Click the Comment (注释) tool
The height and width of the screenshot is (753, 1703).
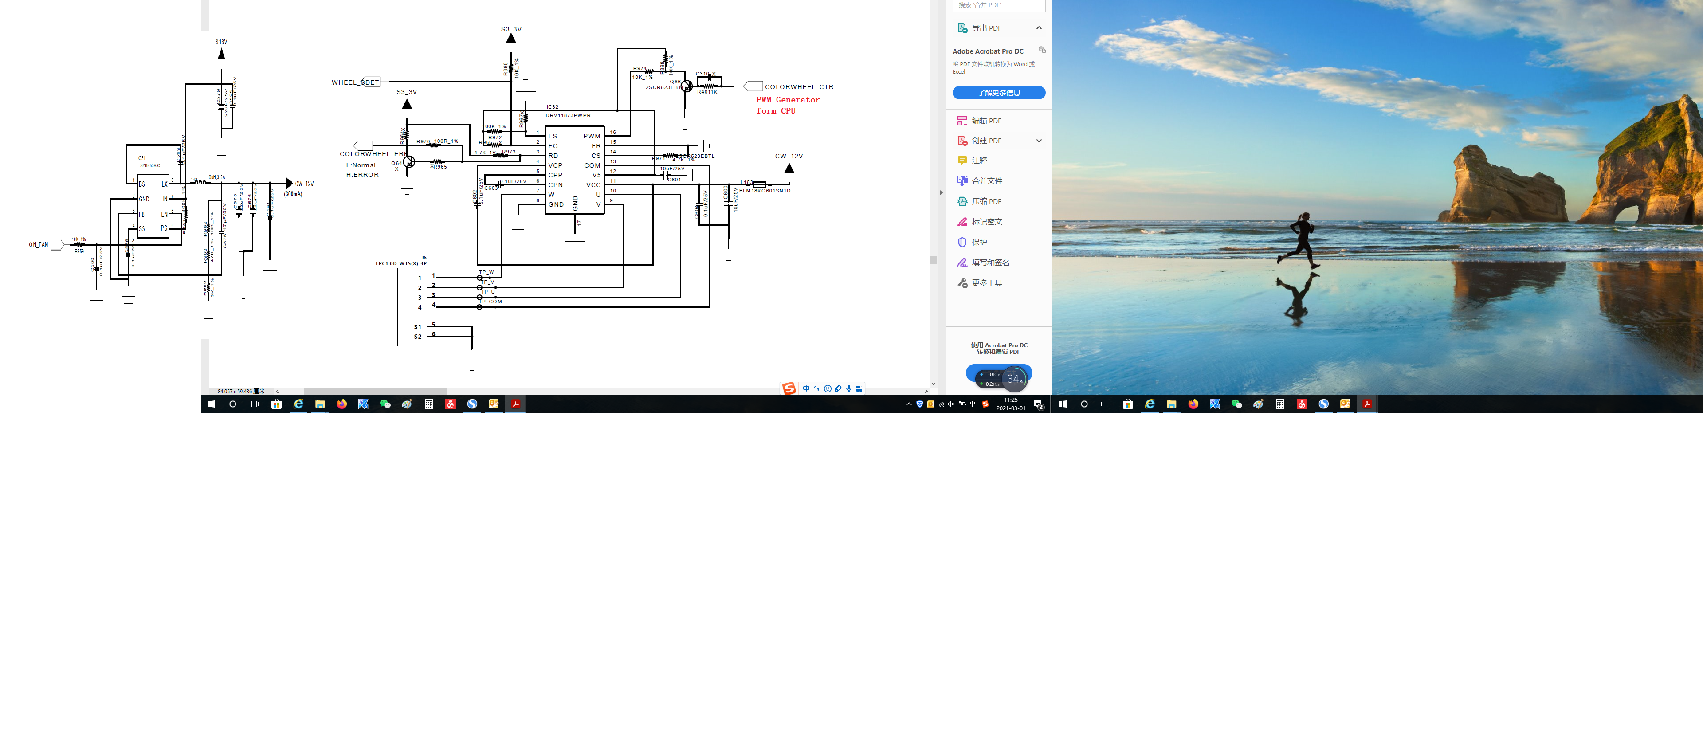coord(979,161)
